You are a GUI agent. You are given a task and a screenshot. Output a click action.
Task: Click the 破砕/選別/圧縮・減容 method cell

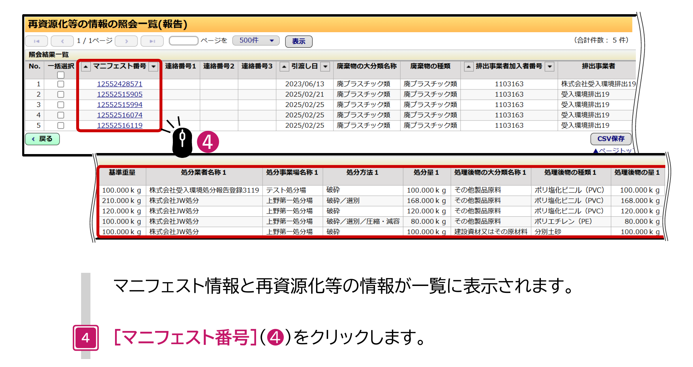click(363, 221)
